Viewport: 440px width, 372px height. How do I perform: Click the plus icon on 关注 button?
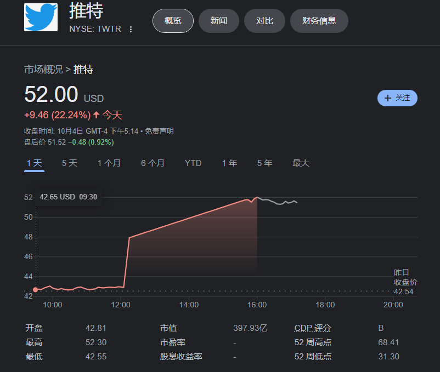click(x=388, y=98)
